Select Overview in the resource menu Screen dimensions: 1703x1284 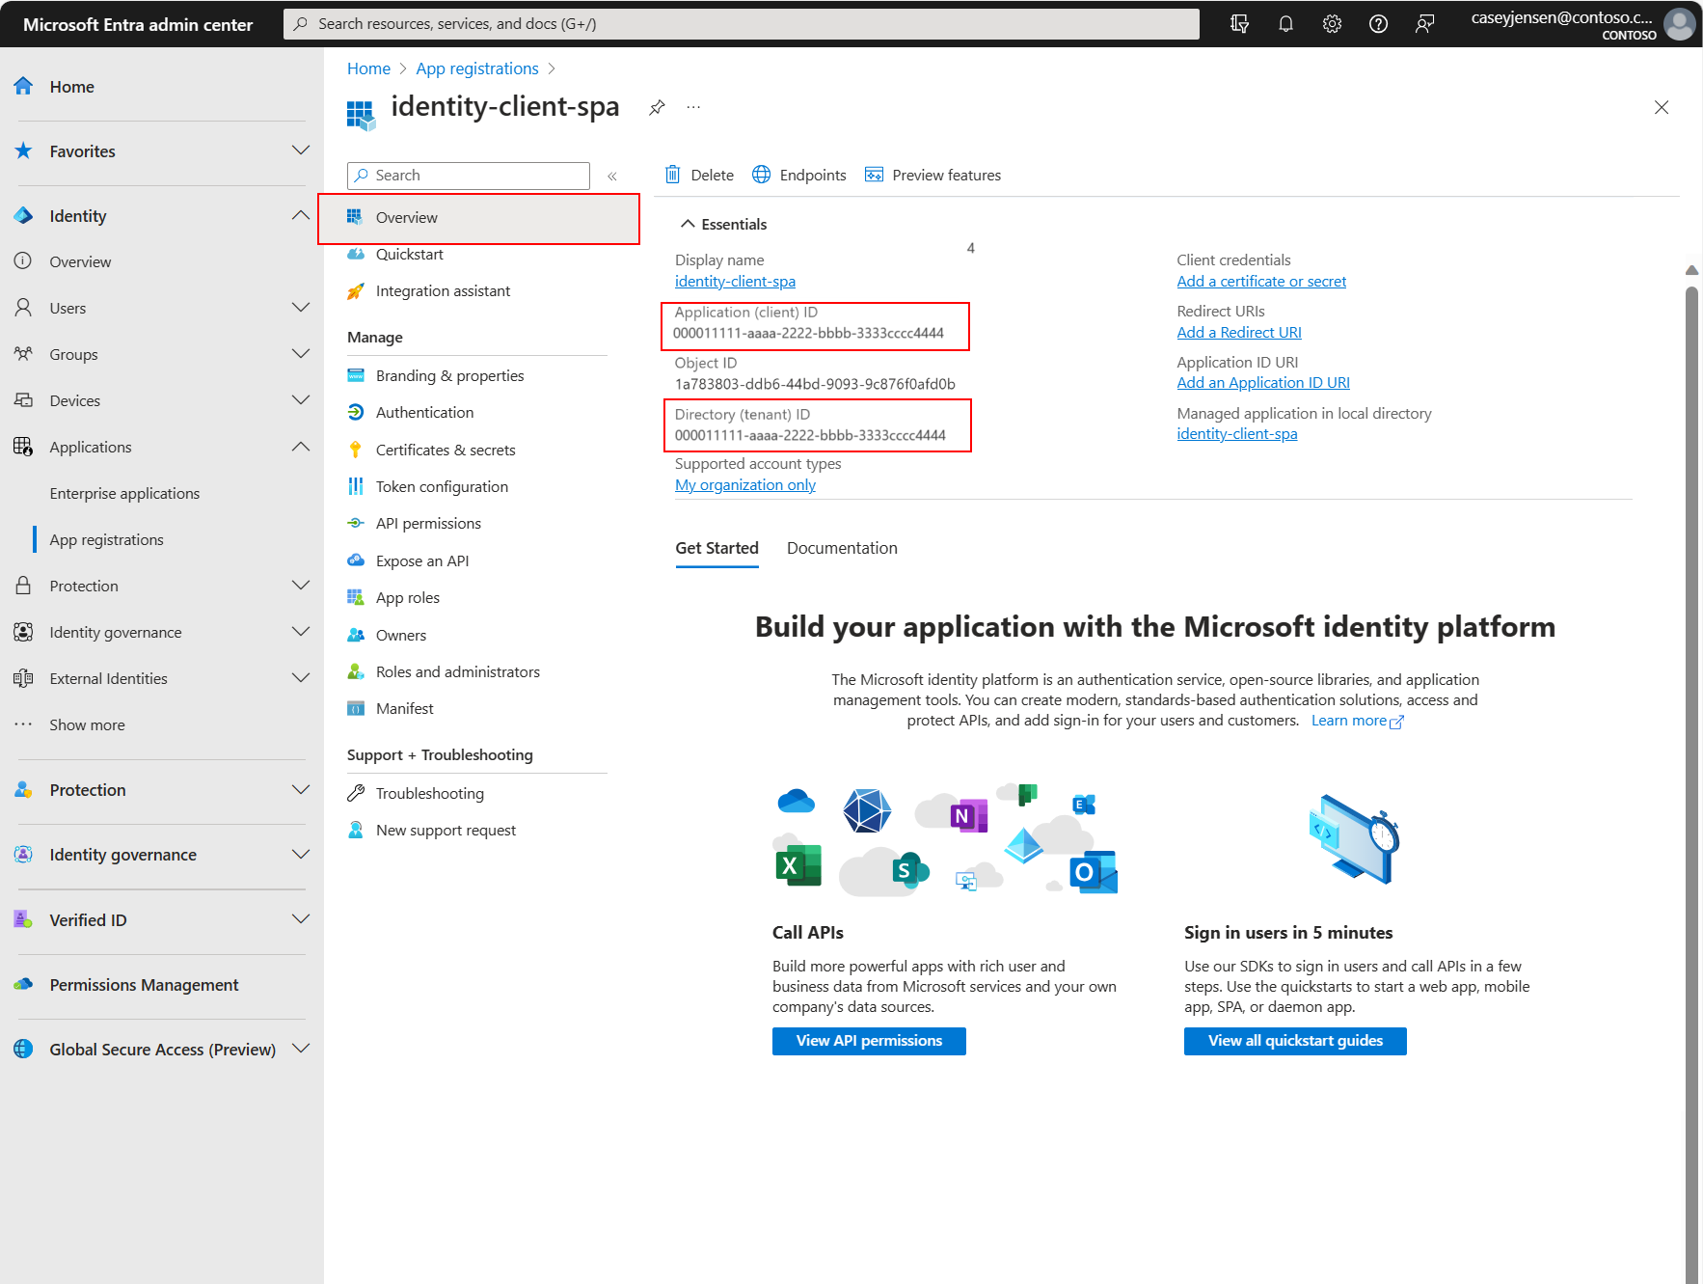pyautogui.click(x=479, y=218)
